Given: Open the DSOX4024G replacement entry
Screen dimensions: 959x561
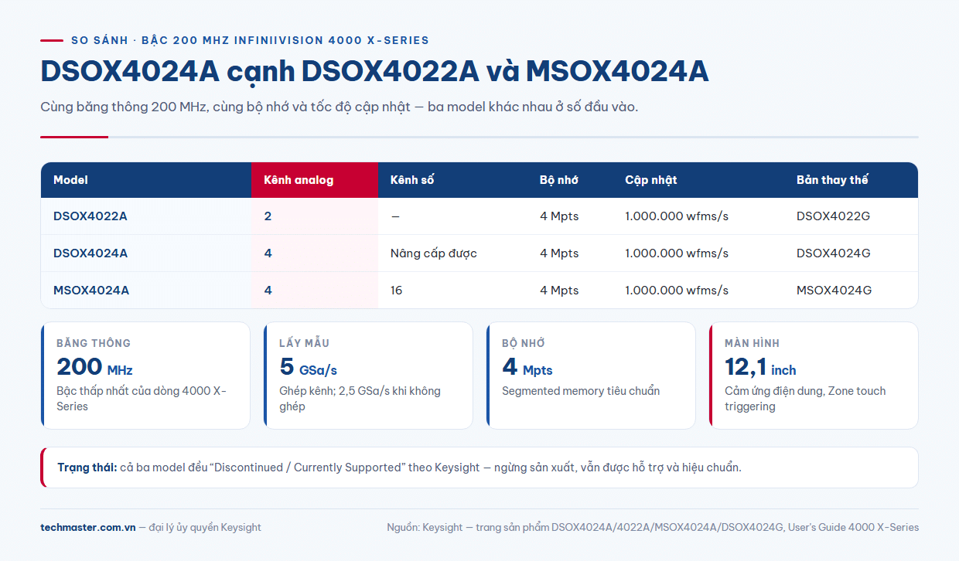Looking at the screenshot, I should (x=834, y=253).
